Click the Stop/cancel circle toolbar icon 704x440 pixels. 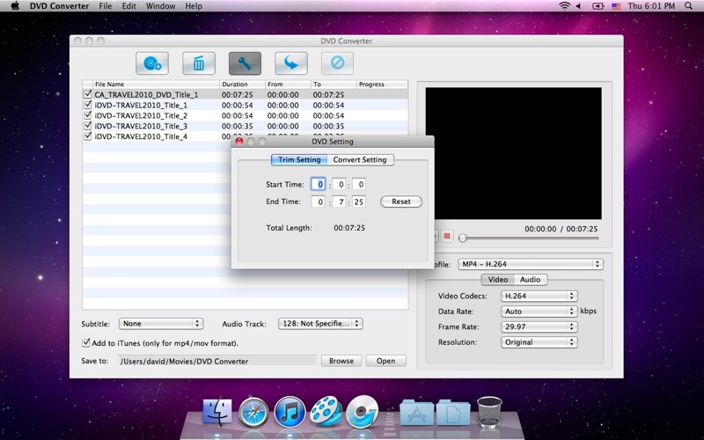coord(337,63)
